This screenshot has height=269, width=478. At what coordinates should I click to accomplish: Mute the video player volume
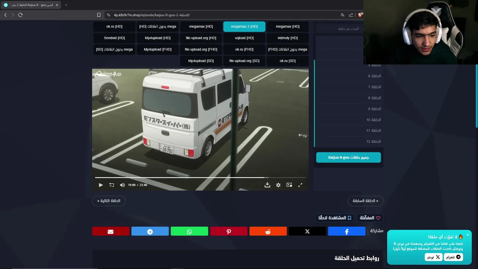122,185
